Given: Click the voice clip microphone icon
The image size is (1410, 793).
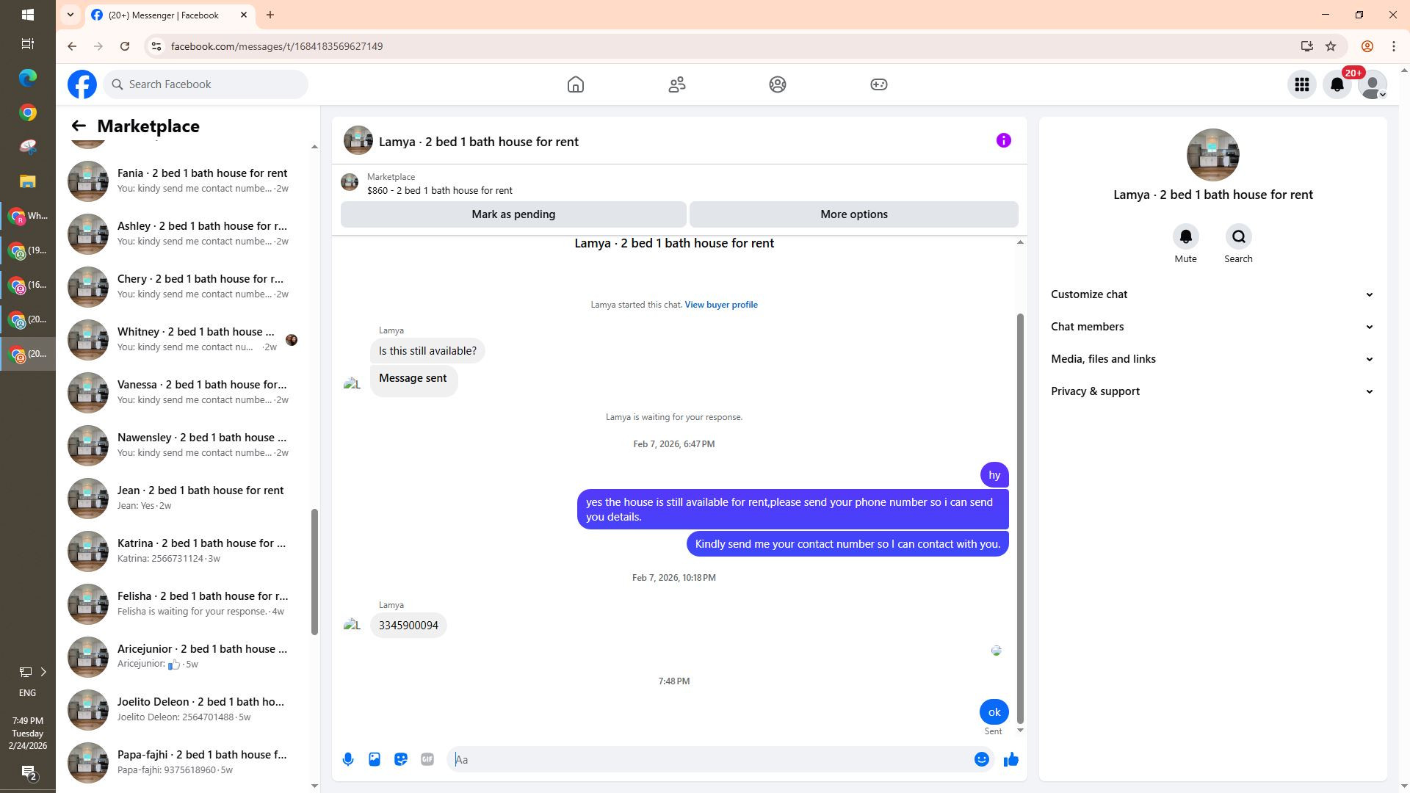Looking at the screenshot, I should click(348, 759).
